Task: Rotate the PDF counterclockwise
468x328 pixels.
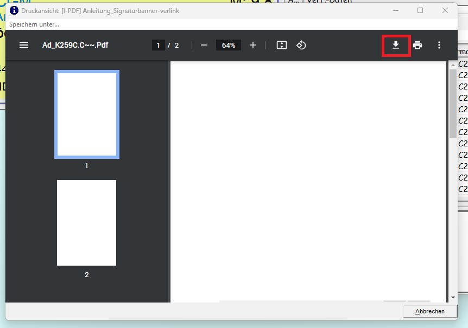Action: coord(301,45)
